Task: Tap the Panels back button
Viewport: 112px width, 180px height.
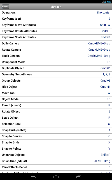Action: 5,6
